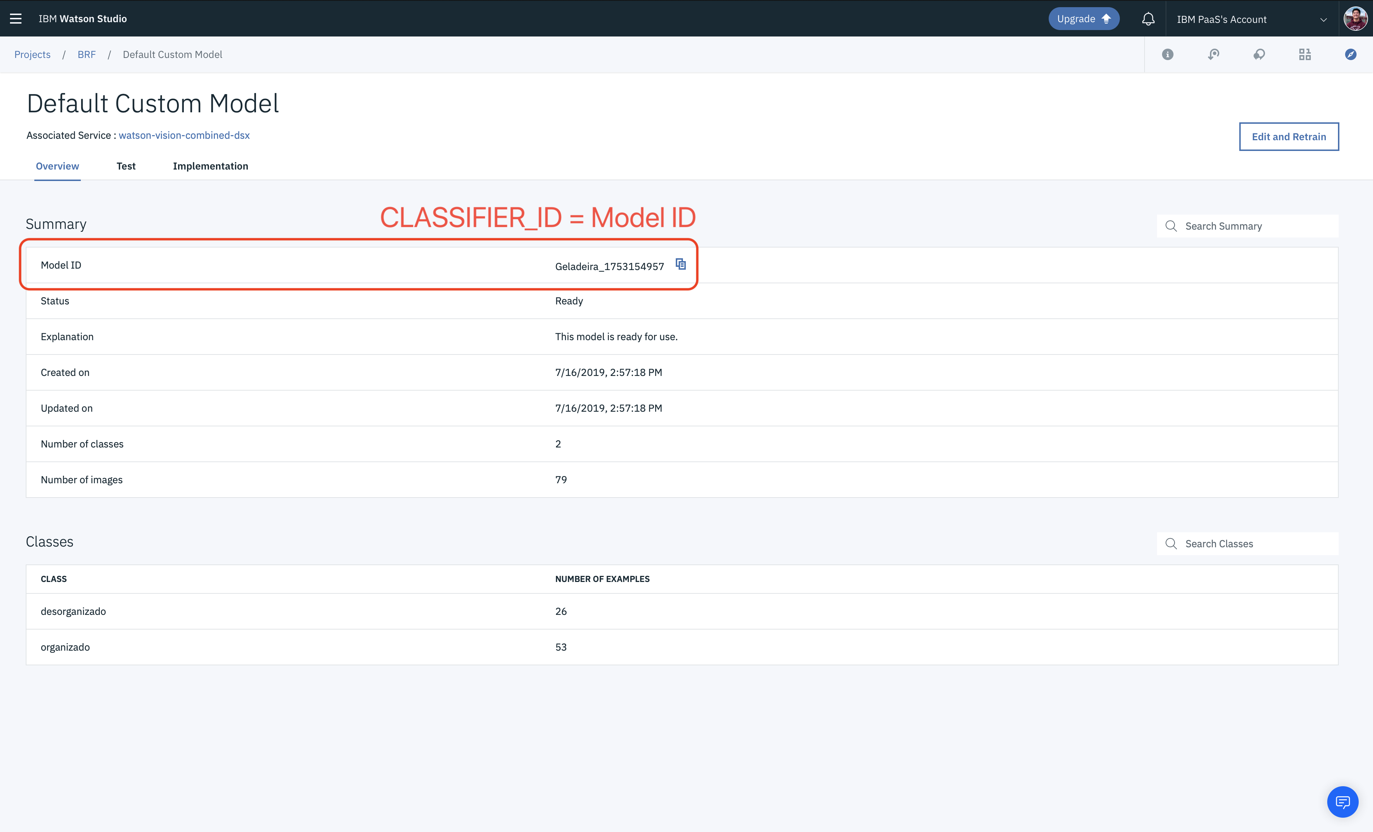
Task: Click the user avatar profile picture
Action: tap(1355, 18)
